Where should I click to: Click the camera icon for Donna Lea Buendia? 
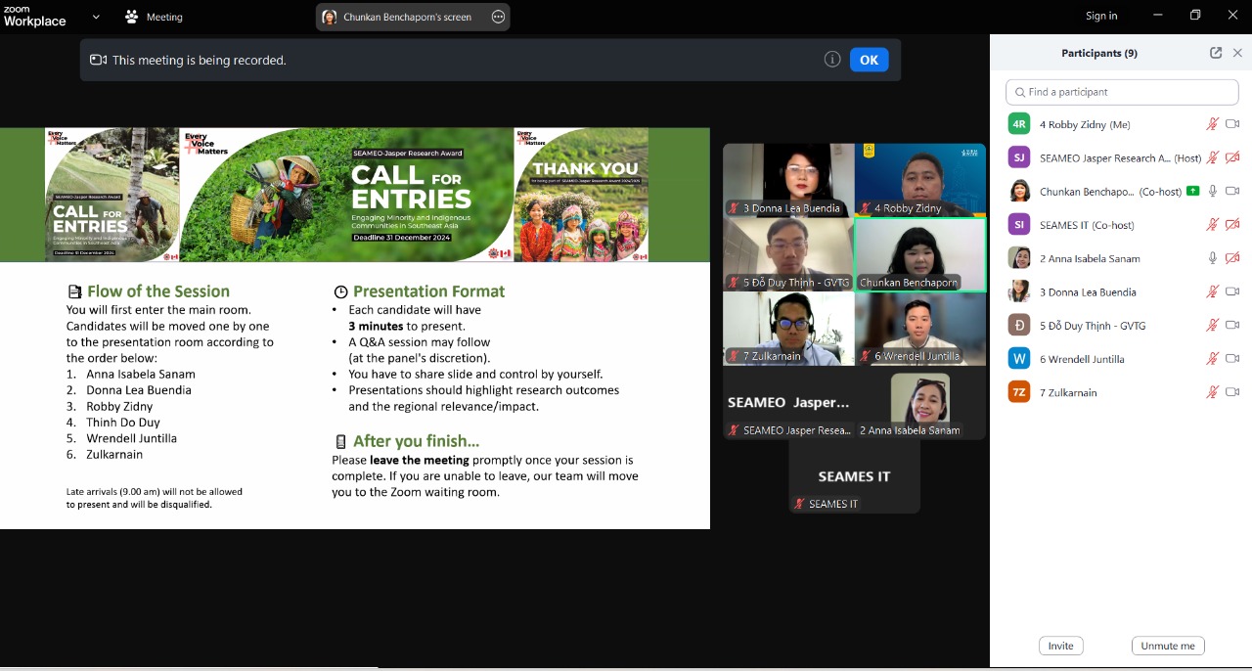pos(1232,291)
